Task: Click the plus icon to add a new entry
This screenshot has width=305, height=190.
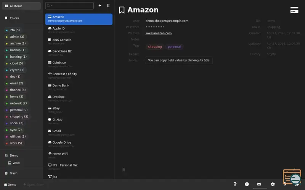Action: [100, 5]
